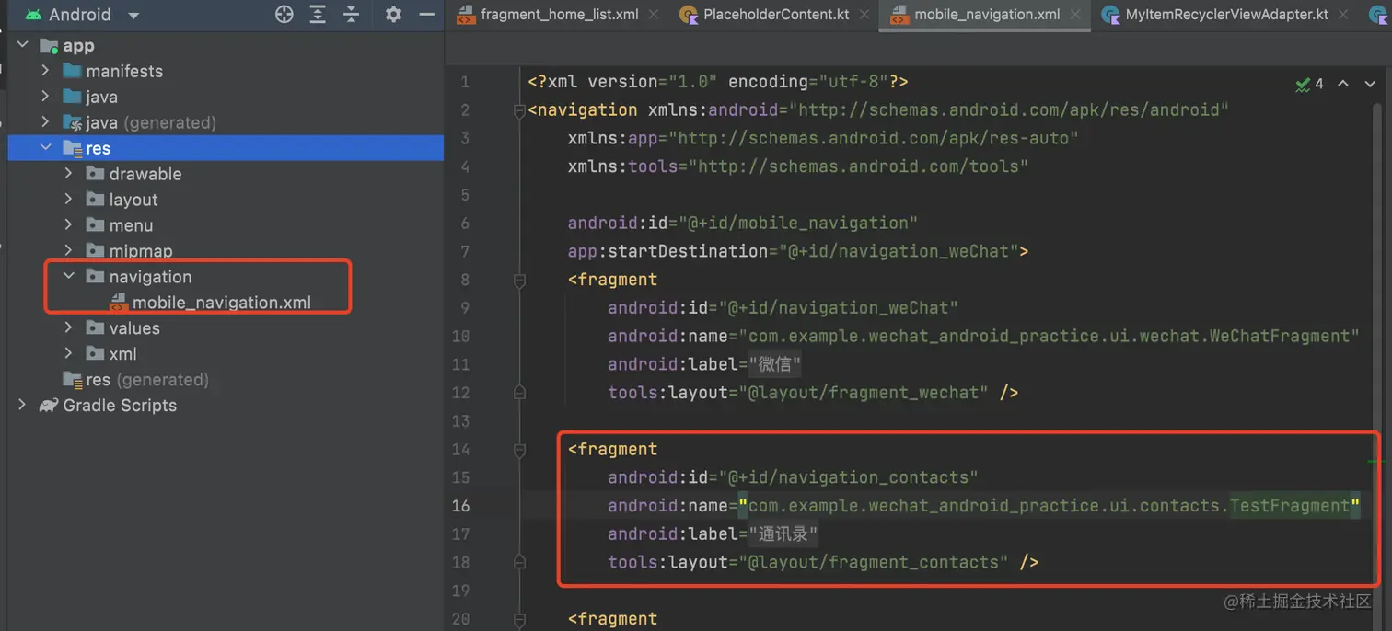Select the layout folder label
The image size is (1392, 631).
tap(133, 200)
